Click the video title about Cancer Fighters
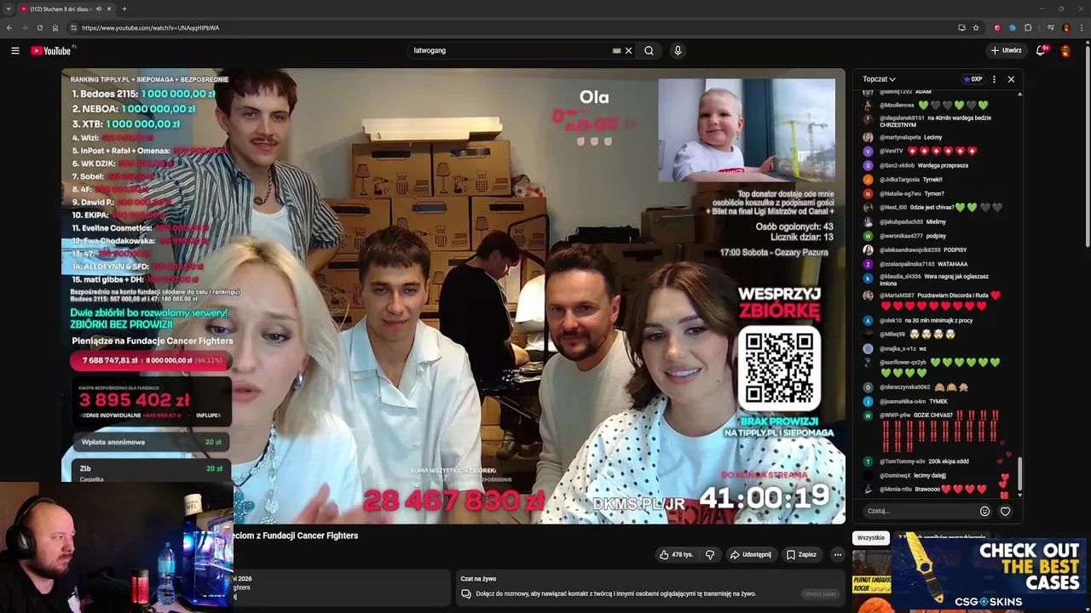Image resolution: width=1091 pixels, height=613 pixels. 295,536
